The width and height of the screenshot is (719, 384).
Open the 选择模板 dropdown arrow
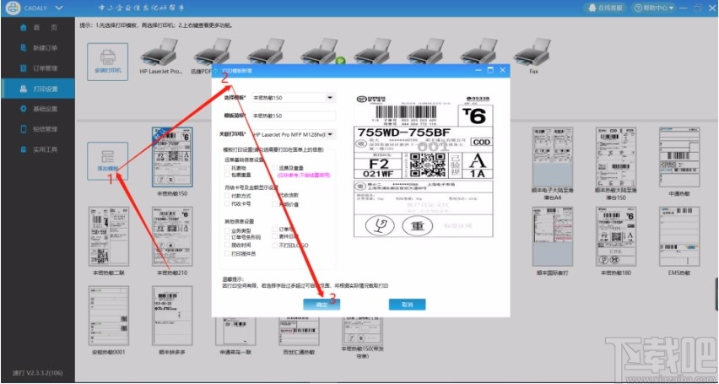(330, 97)
